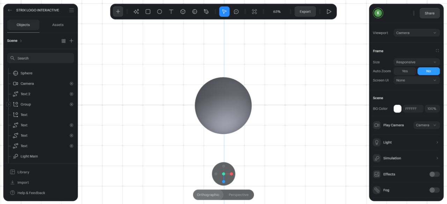
Task: Expand the Scene chevron
Action: pos(21,41)
